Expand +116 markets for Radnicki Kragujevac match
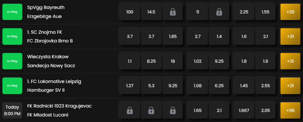 tap(290, 111)
